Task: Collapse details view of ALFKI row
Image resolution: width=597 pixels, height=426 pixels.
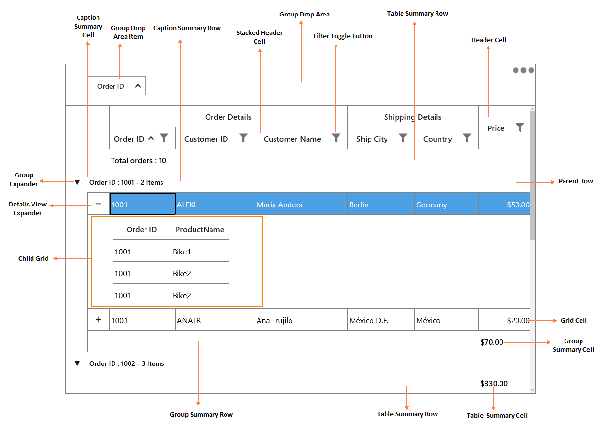Action: click(x=98, y=204)
